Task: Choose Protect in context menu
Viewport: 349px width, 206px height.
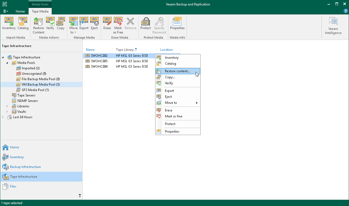Action: (178, 124)
